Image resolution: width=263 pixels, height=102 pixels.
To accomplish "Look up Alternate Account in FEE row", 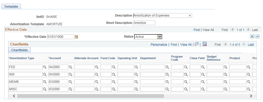I will 97,67.
